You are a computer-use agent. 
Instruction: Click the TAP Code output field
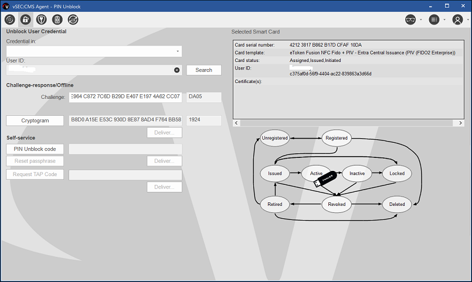tap(125, 175)
